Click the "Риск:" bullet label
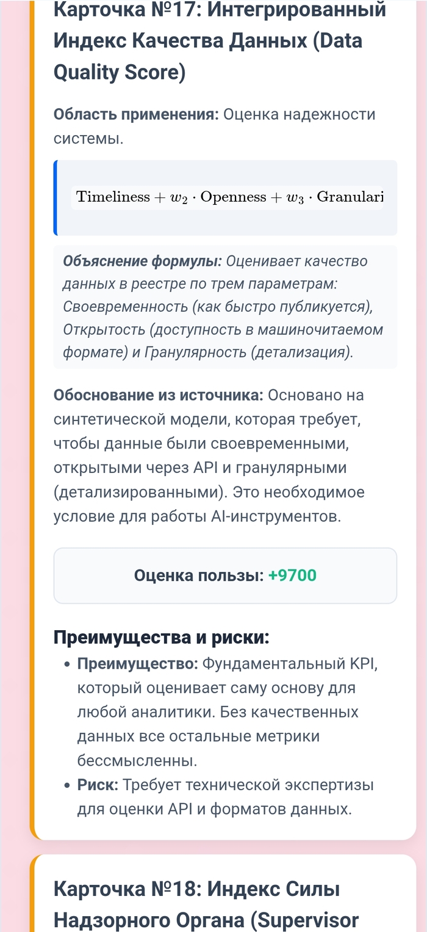The width and height of the screenshot is (427, 932). click(x=99, y=785)
